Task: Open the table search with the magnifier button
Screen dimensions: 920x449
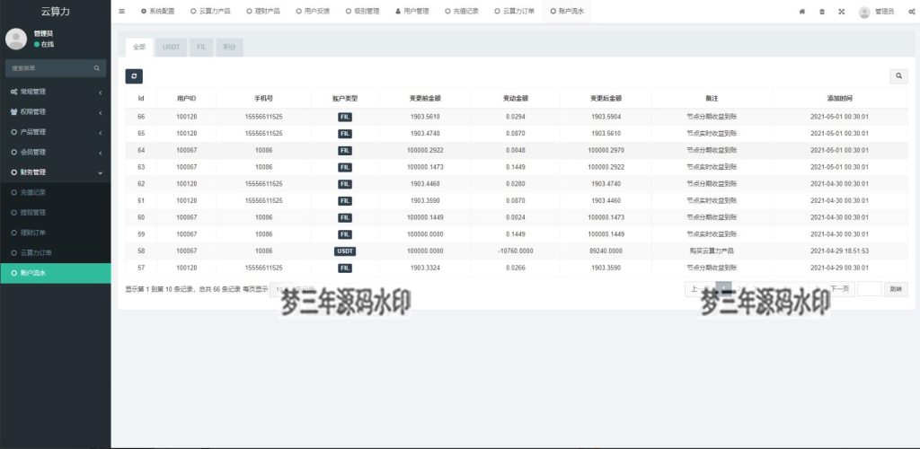Action: coord(898,76)
